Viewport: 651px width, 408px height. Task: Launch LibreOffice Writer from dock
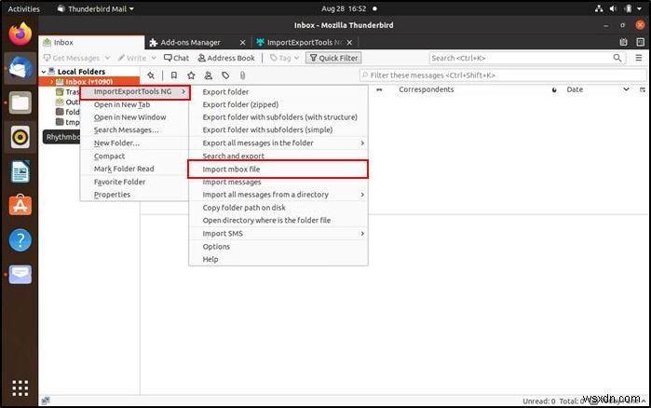[x=20, y=171]
